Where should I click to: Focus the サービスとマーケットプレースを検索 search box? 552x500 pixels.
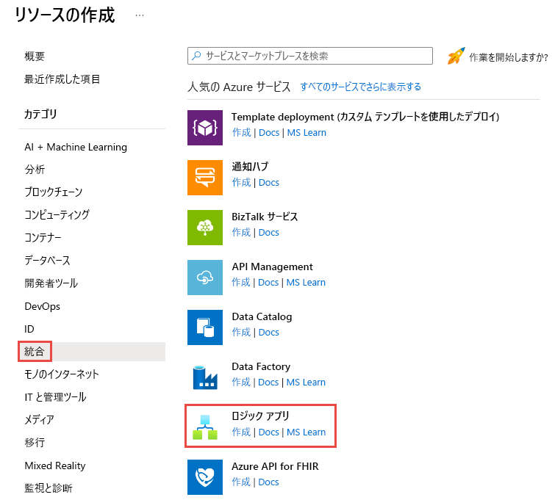[x=309, y=56]
